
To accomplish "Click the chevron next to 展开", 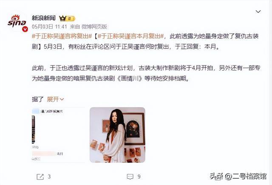I will tap(62, 99).
